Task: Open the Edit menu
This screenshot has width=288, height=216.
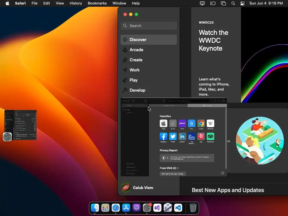Action: point(46,3)
